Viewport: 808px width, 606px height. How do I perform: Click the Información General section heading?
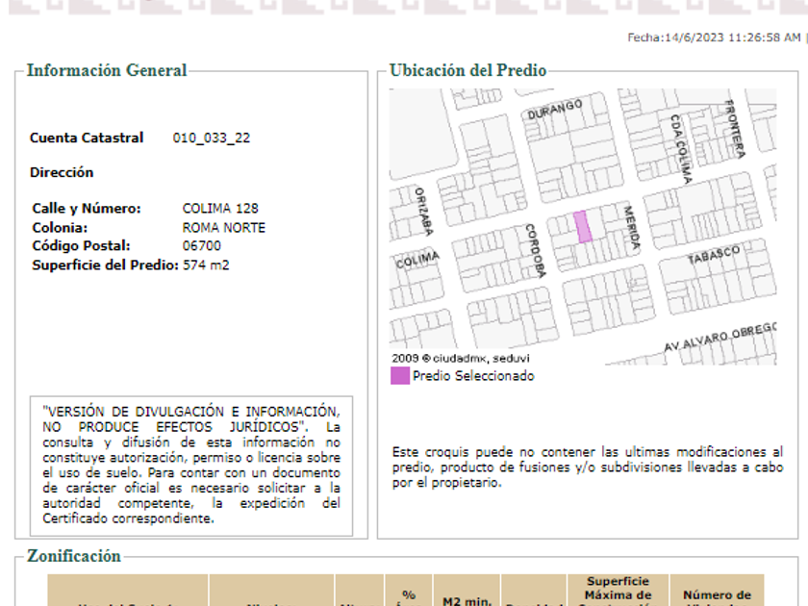pyautogui.click(x=107, y=70)
